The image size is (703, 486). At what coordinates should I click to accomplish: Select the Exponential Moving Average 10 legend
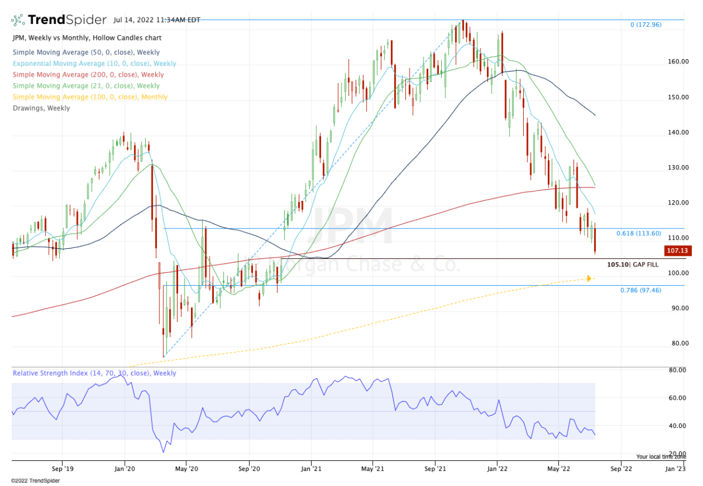[x=94, y=64]
